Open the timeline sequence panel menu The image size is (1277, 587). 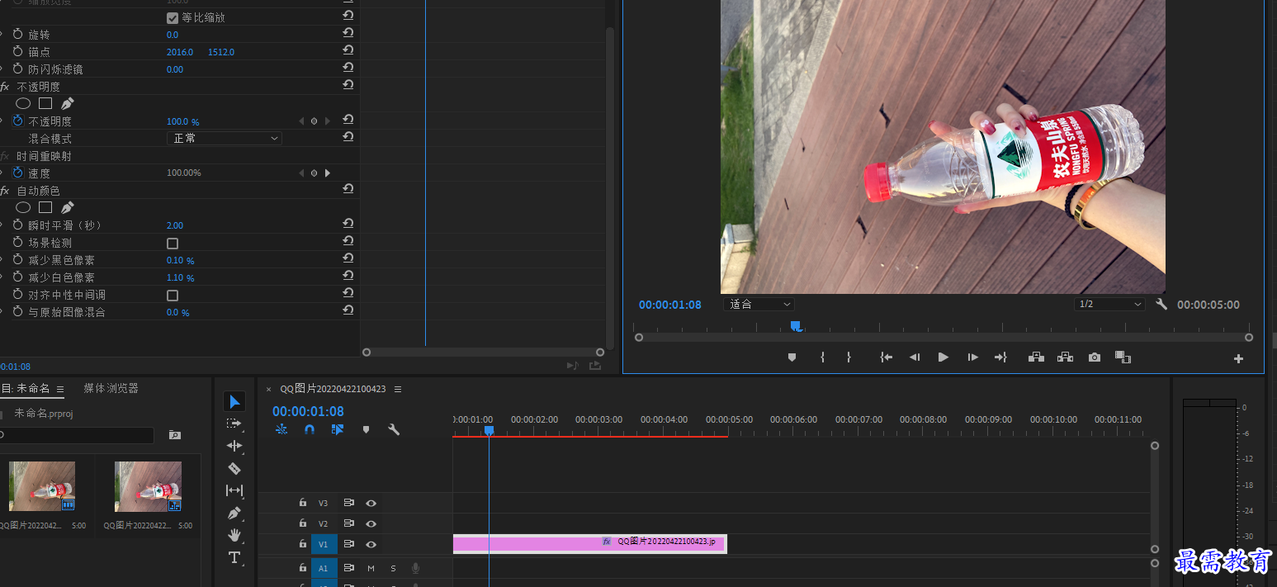(398, 389)
